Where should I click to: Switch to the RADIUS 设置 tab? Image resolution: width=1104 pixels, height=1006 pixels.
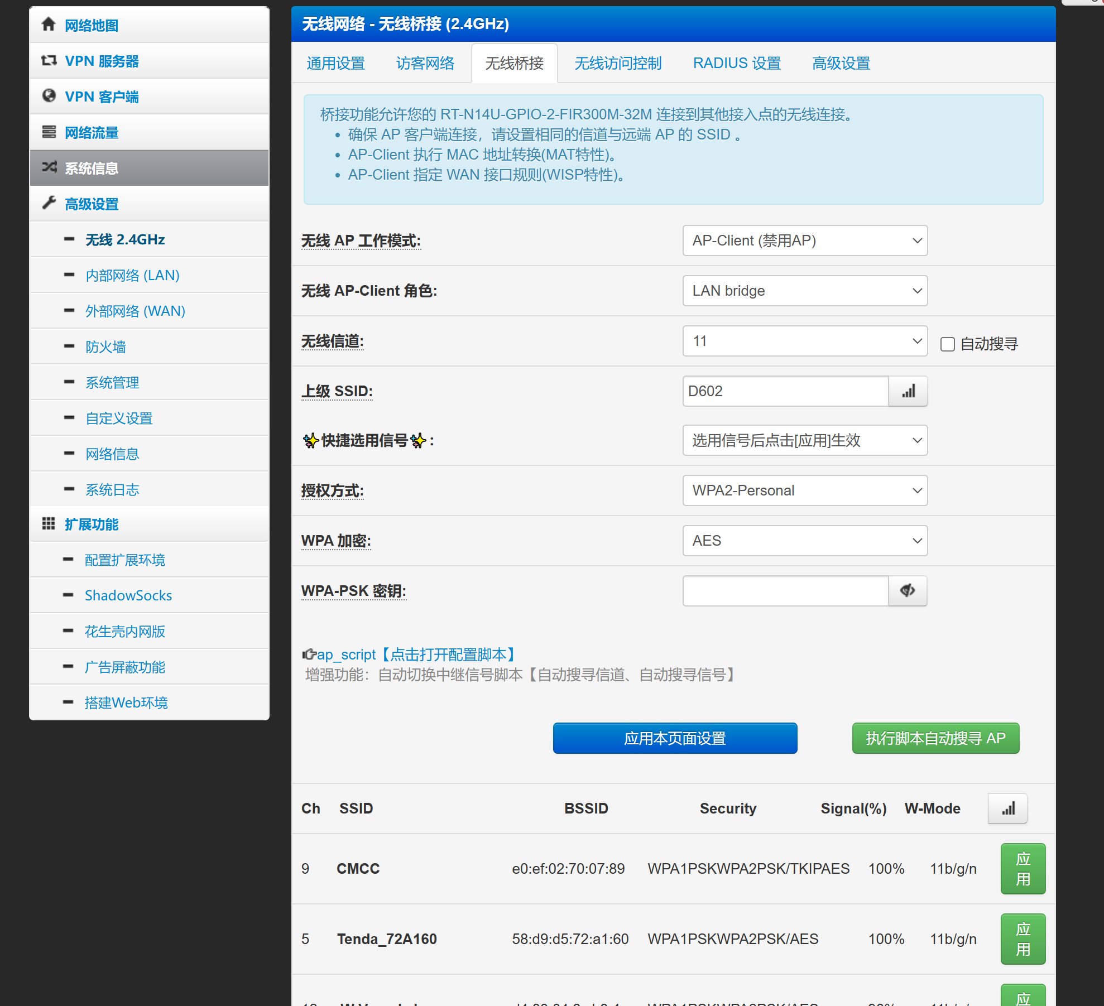click(736, 64)
